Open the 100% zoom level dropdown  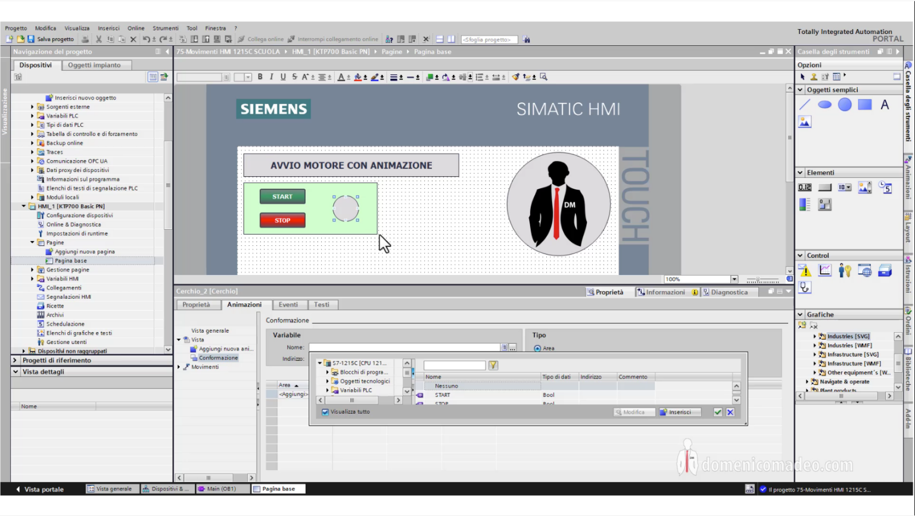click(x=735, y=279)
